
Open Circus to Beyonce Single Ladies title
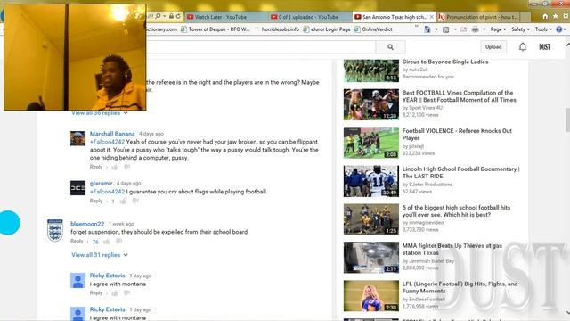pyautogui.click(x=445, y=62)
